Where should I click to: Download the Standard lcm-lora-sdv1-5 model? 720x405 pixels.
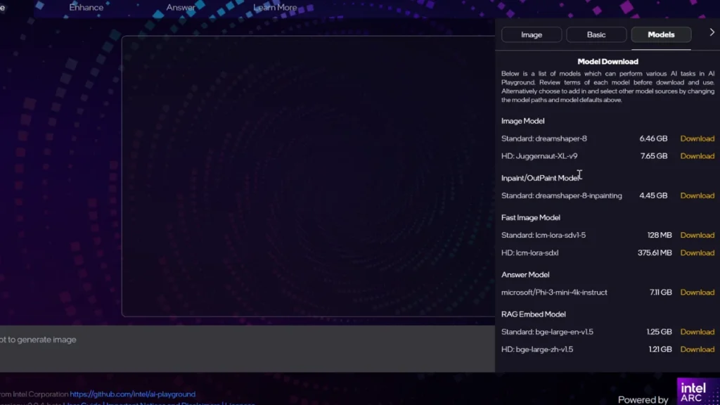point(697,235)
